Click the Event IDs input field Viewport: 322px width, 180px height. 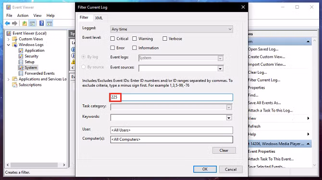172,97
